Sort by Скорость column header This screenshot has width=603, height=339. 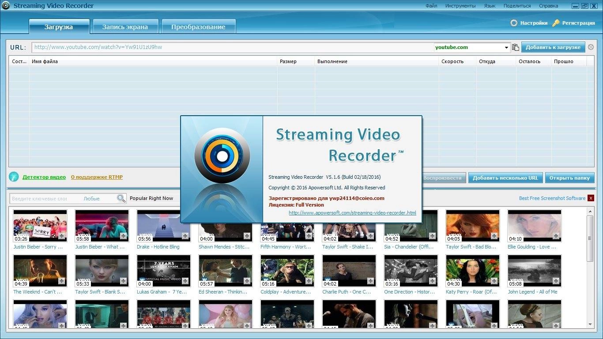(x=457, y=61)
